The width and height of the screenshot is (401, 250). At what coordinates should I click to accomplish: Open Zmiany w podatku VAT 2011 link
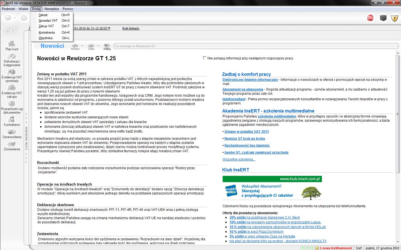(247, 132)
